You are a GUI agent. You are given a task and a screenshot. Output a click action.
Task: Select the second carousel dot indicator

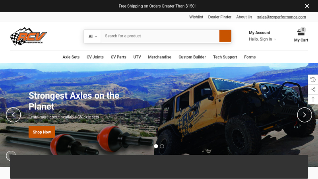[162, 146]
